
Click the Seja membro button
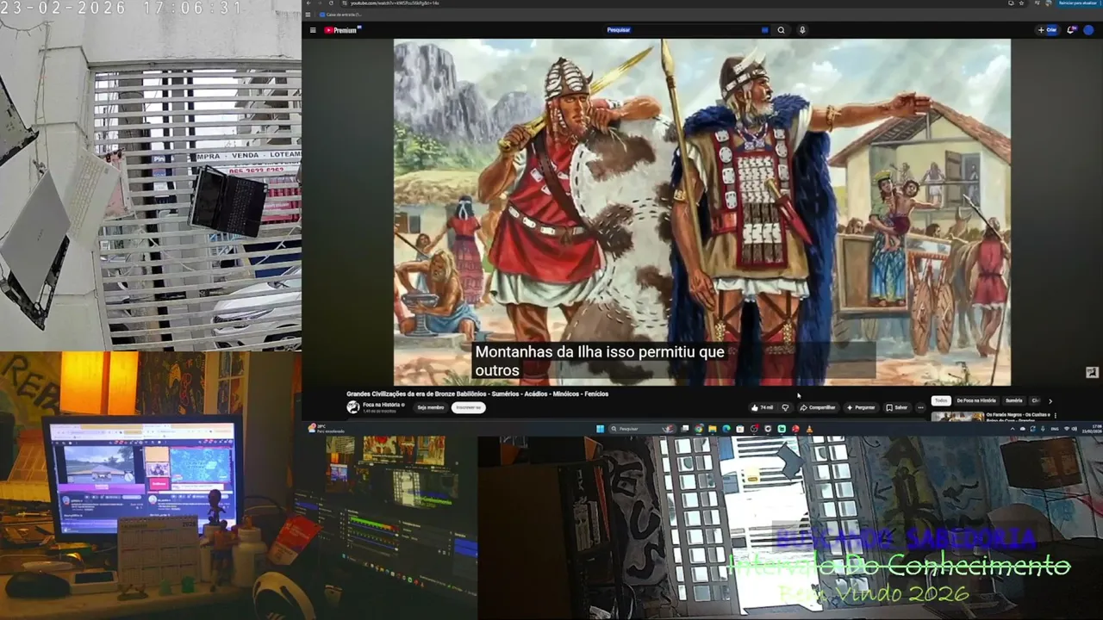(431, 407)
